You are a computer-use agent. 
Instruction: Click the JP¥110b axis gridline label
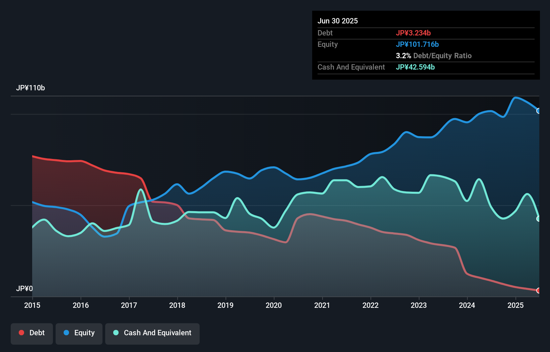(x=31, y=88)
